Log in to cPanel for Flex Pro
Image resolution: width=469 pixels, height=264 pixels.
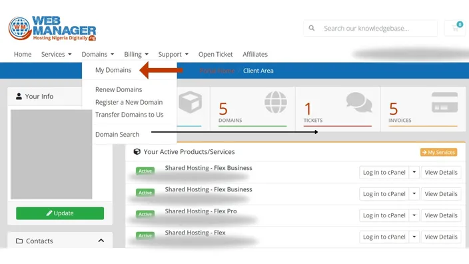pos(384,215)
